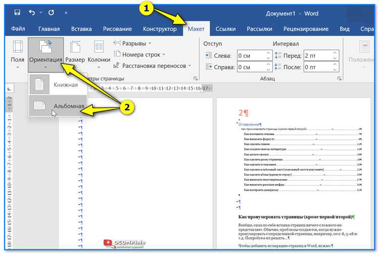Open the Колонки columns menu

pos(99,55)
